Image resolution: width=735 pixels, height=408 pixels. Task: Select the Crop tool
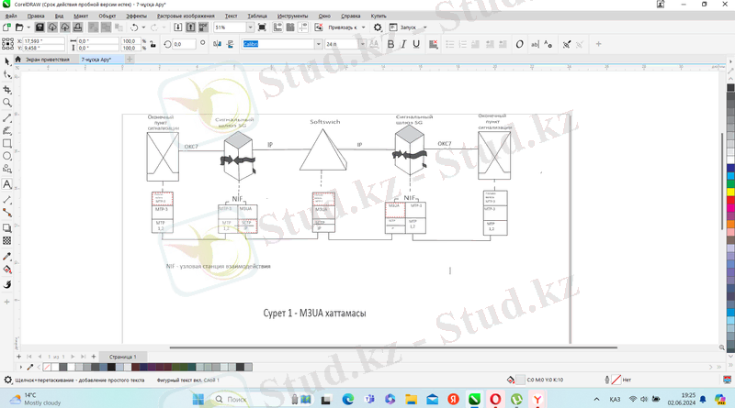7,89
